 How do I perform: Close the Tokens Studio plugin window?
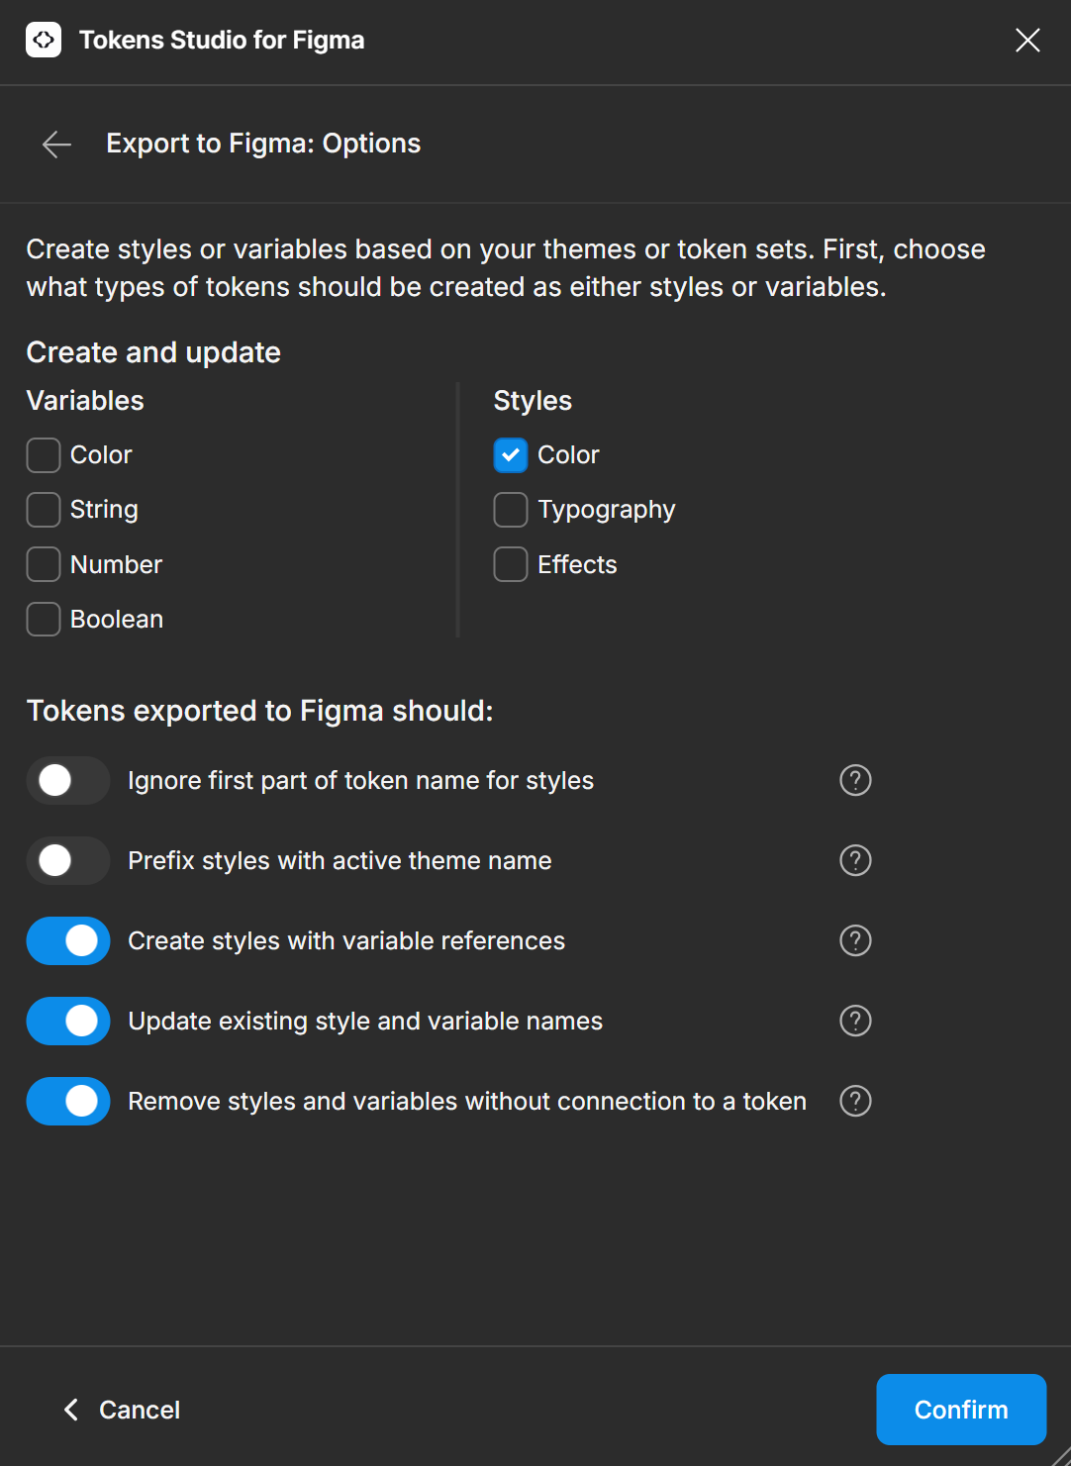point(1027,40)
